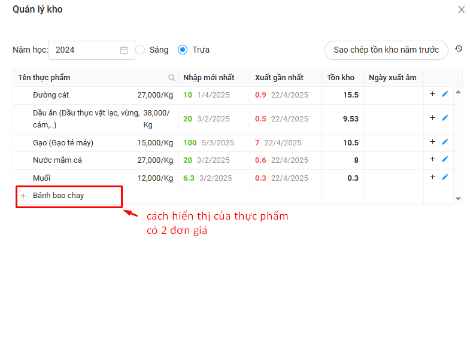Click the Tồn kho column header
The image size is (470, 353).
pos(341,78)
